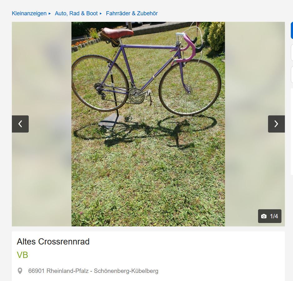This screenshot has width=293, height=281.
Task: Click the brown saddle in the bike photo
Action: [x=117, y=32]
